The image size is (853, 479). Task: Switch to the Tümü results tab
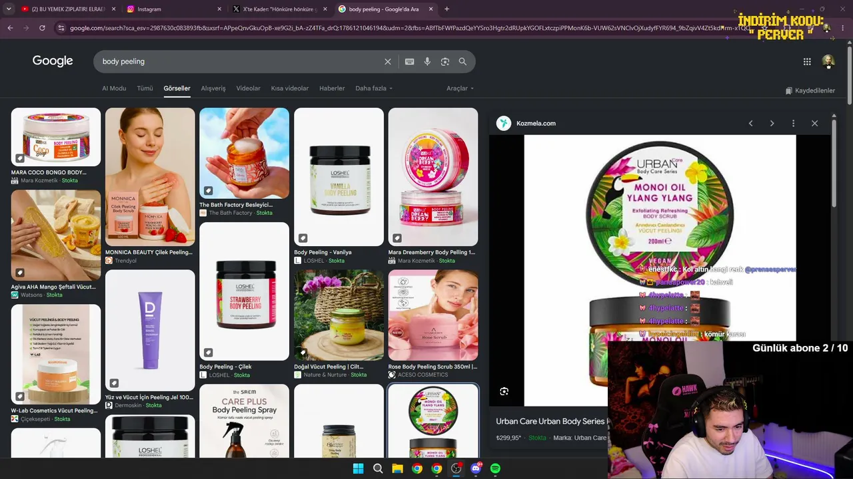click(x=145, y=88)
